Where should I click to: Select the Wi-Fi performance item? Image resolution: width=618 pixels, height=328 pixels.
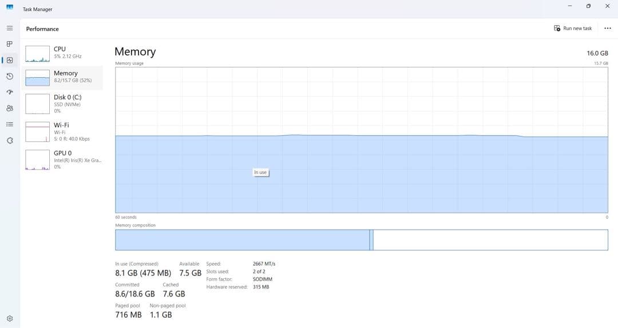click(x=63, y=131)
